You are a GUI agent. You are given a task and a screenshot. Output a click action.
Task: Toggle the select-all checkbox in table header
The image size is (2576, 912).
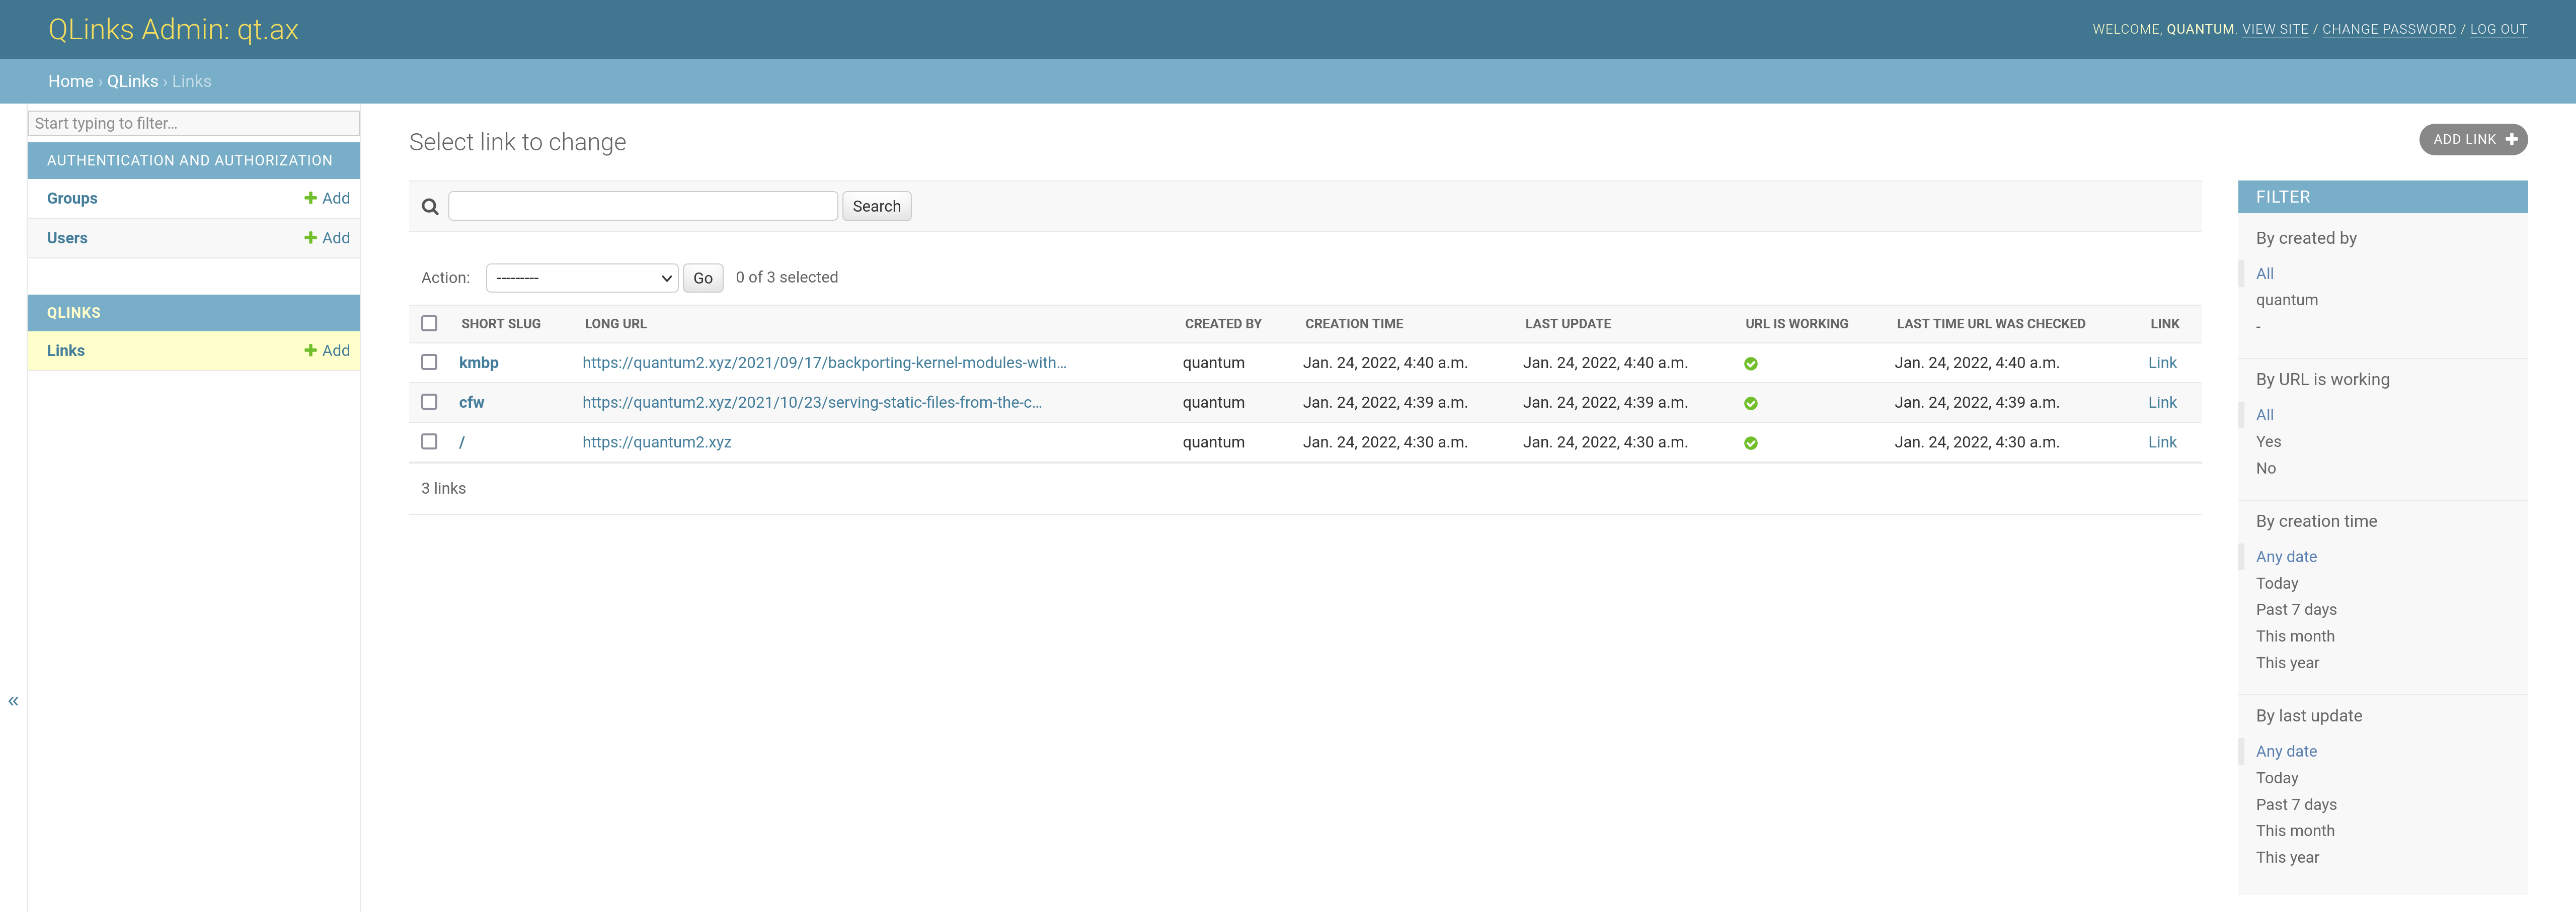tap(429, 323)
